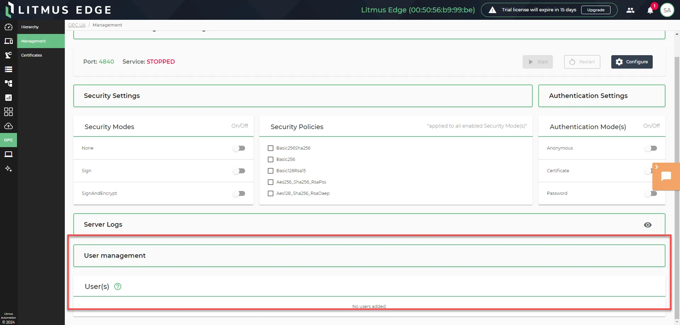Open the flows hierarchy sidebar icon
680x325 pixels.
point(8,83)
